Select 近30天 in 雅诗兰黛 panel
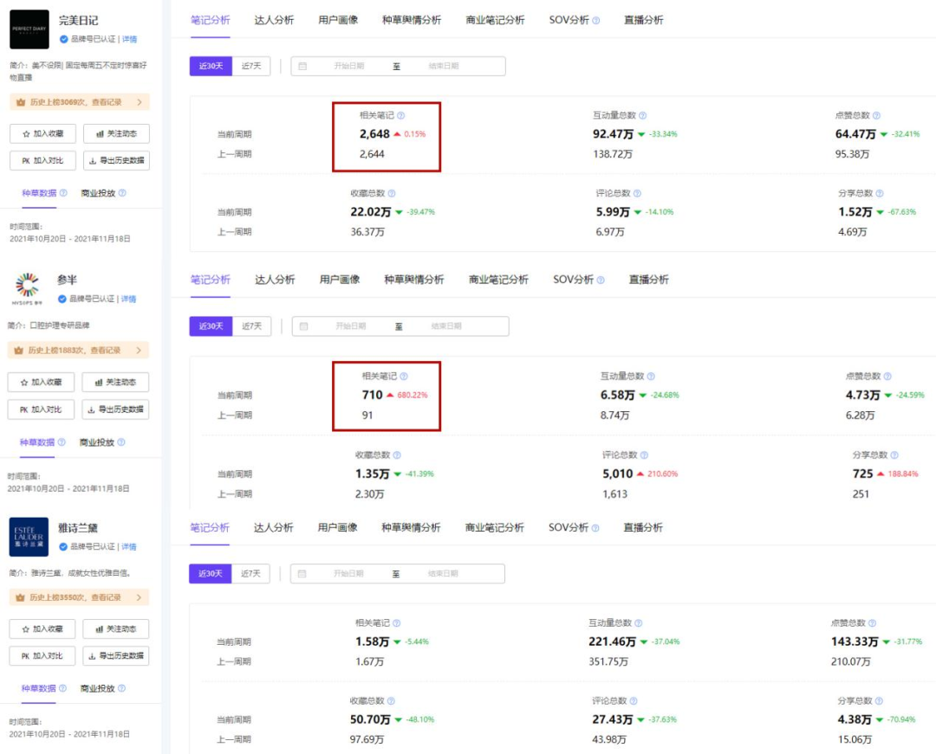 210,573
